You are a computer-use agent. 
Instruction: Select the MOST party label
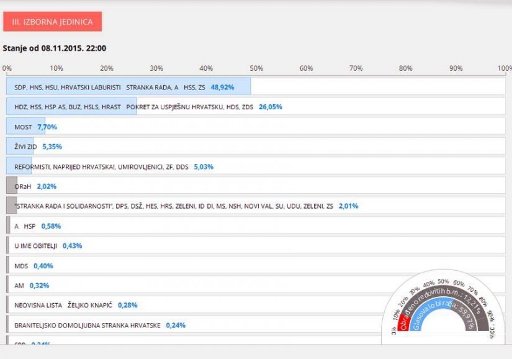pyautogui.click(x=23, y=127)
